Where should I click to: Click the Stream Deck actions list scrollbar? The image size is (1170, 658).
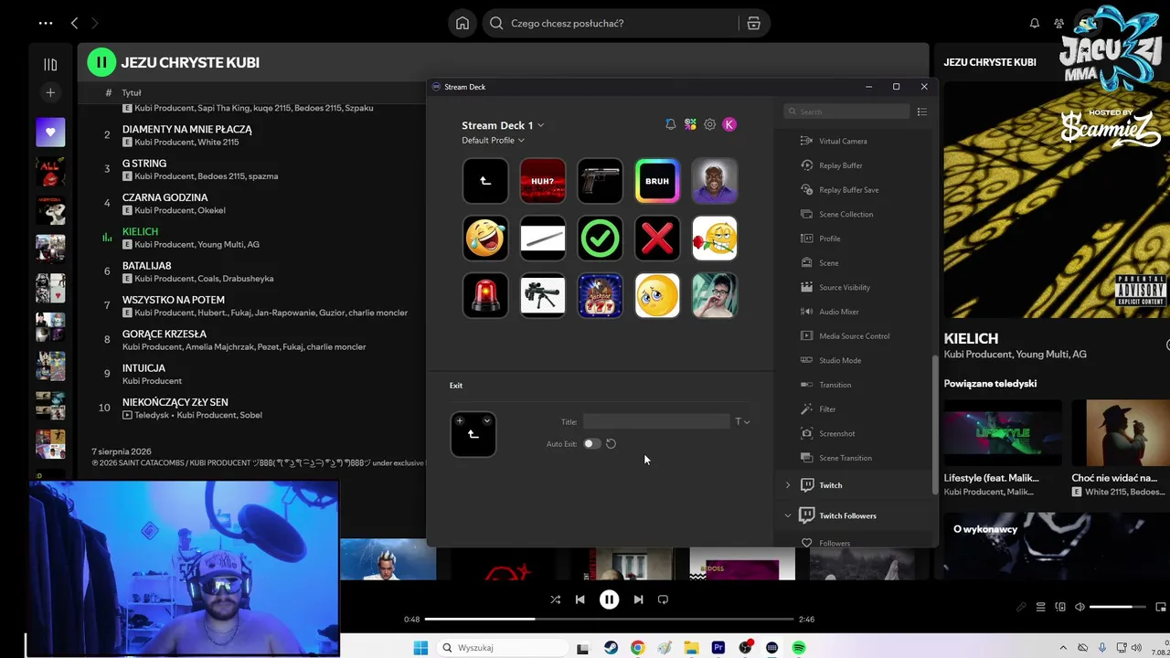[x=933, y=425]
